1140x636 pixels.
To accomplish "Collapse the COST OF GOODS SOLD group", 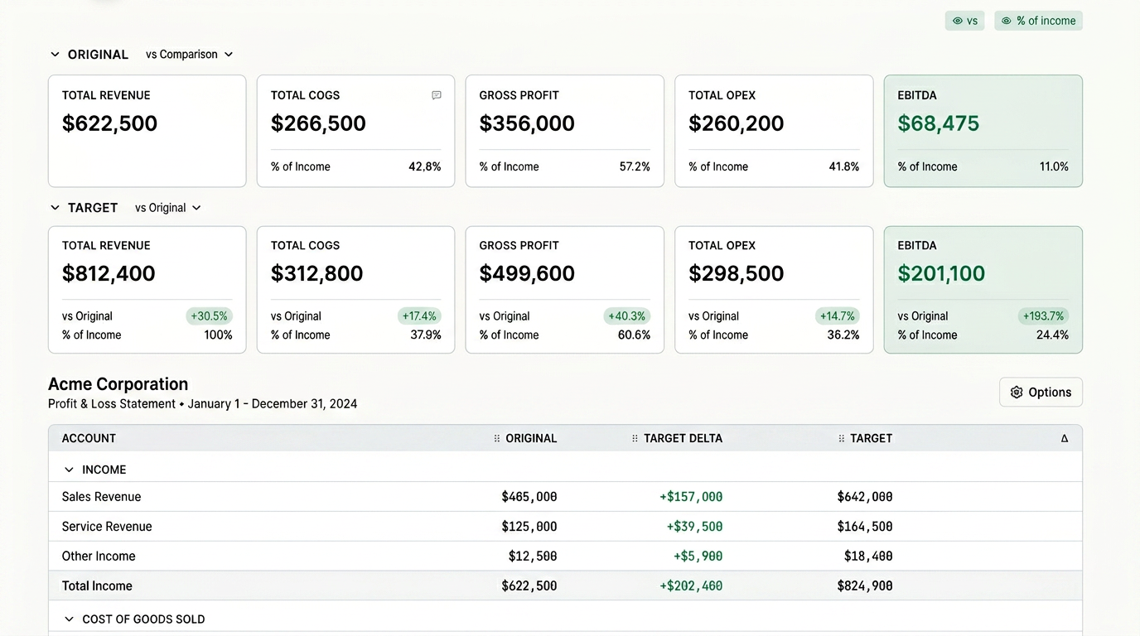I will click(x=70, y=619).
